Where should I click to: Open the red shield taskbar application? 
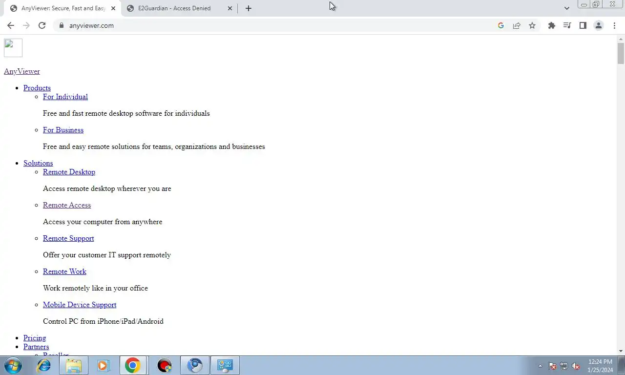[x=165, y=365]
